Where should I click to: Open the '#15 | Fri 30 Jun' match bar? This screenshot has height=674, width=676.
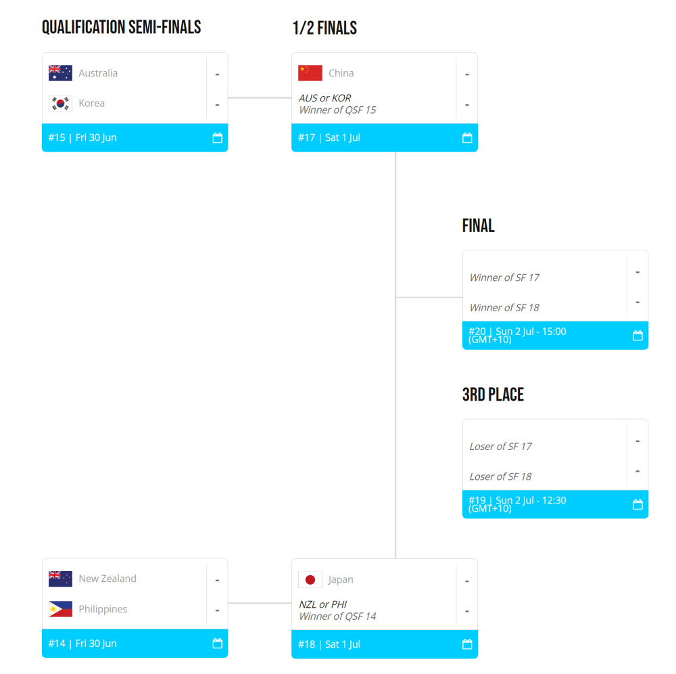(135, 137)
